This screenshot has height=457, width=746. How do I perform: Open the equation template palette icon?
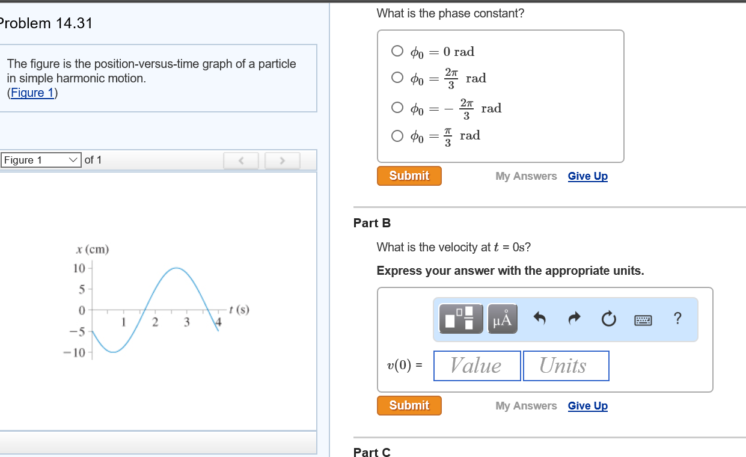click(x=460, y=319)
